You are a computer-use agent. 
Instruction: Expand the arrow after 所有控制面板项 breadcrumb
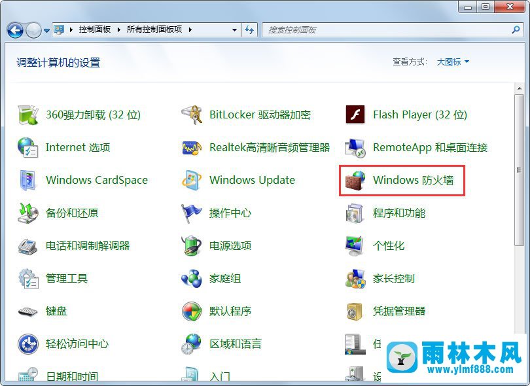coord(190,29)
